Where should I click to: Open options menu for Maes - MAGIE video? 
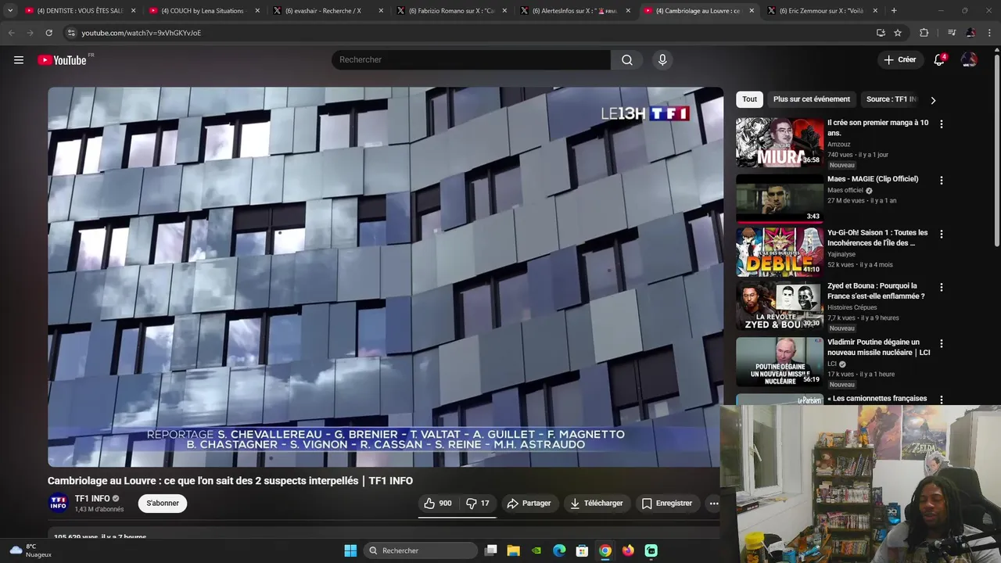941,181
